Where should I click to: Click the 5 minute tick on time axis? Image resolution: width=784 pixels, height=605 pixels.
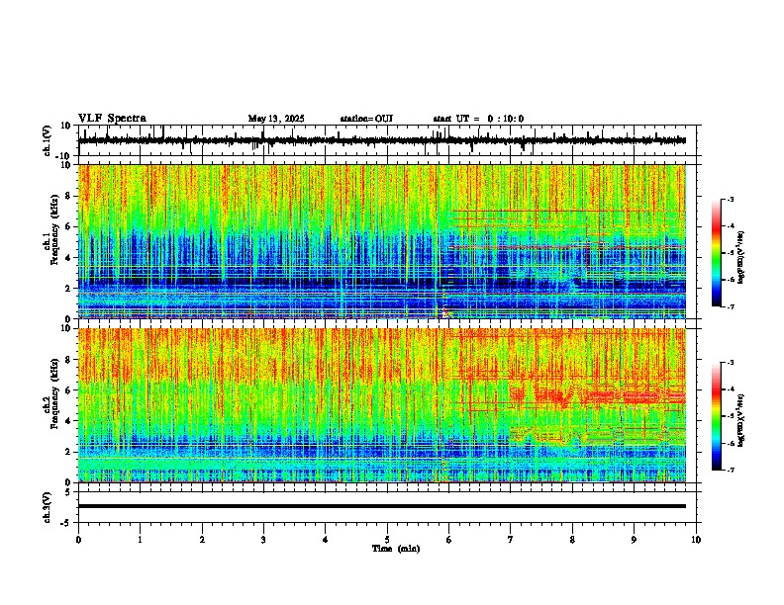click(387, 540)
